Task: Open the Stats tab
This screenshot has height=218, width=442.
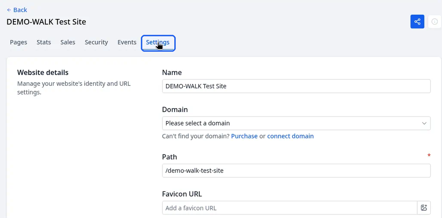Action: (44, 42)
